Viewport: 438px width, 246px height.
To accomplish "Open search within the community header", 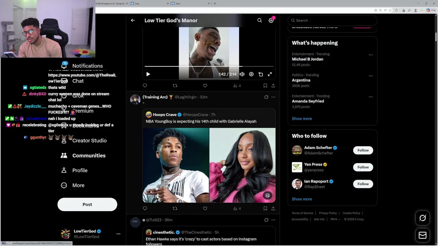I will coord(260,20).
